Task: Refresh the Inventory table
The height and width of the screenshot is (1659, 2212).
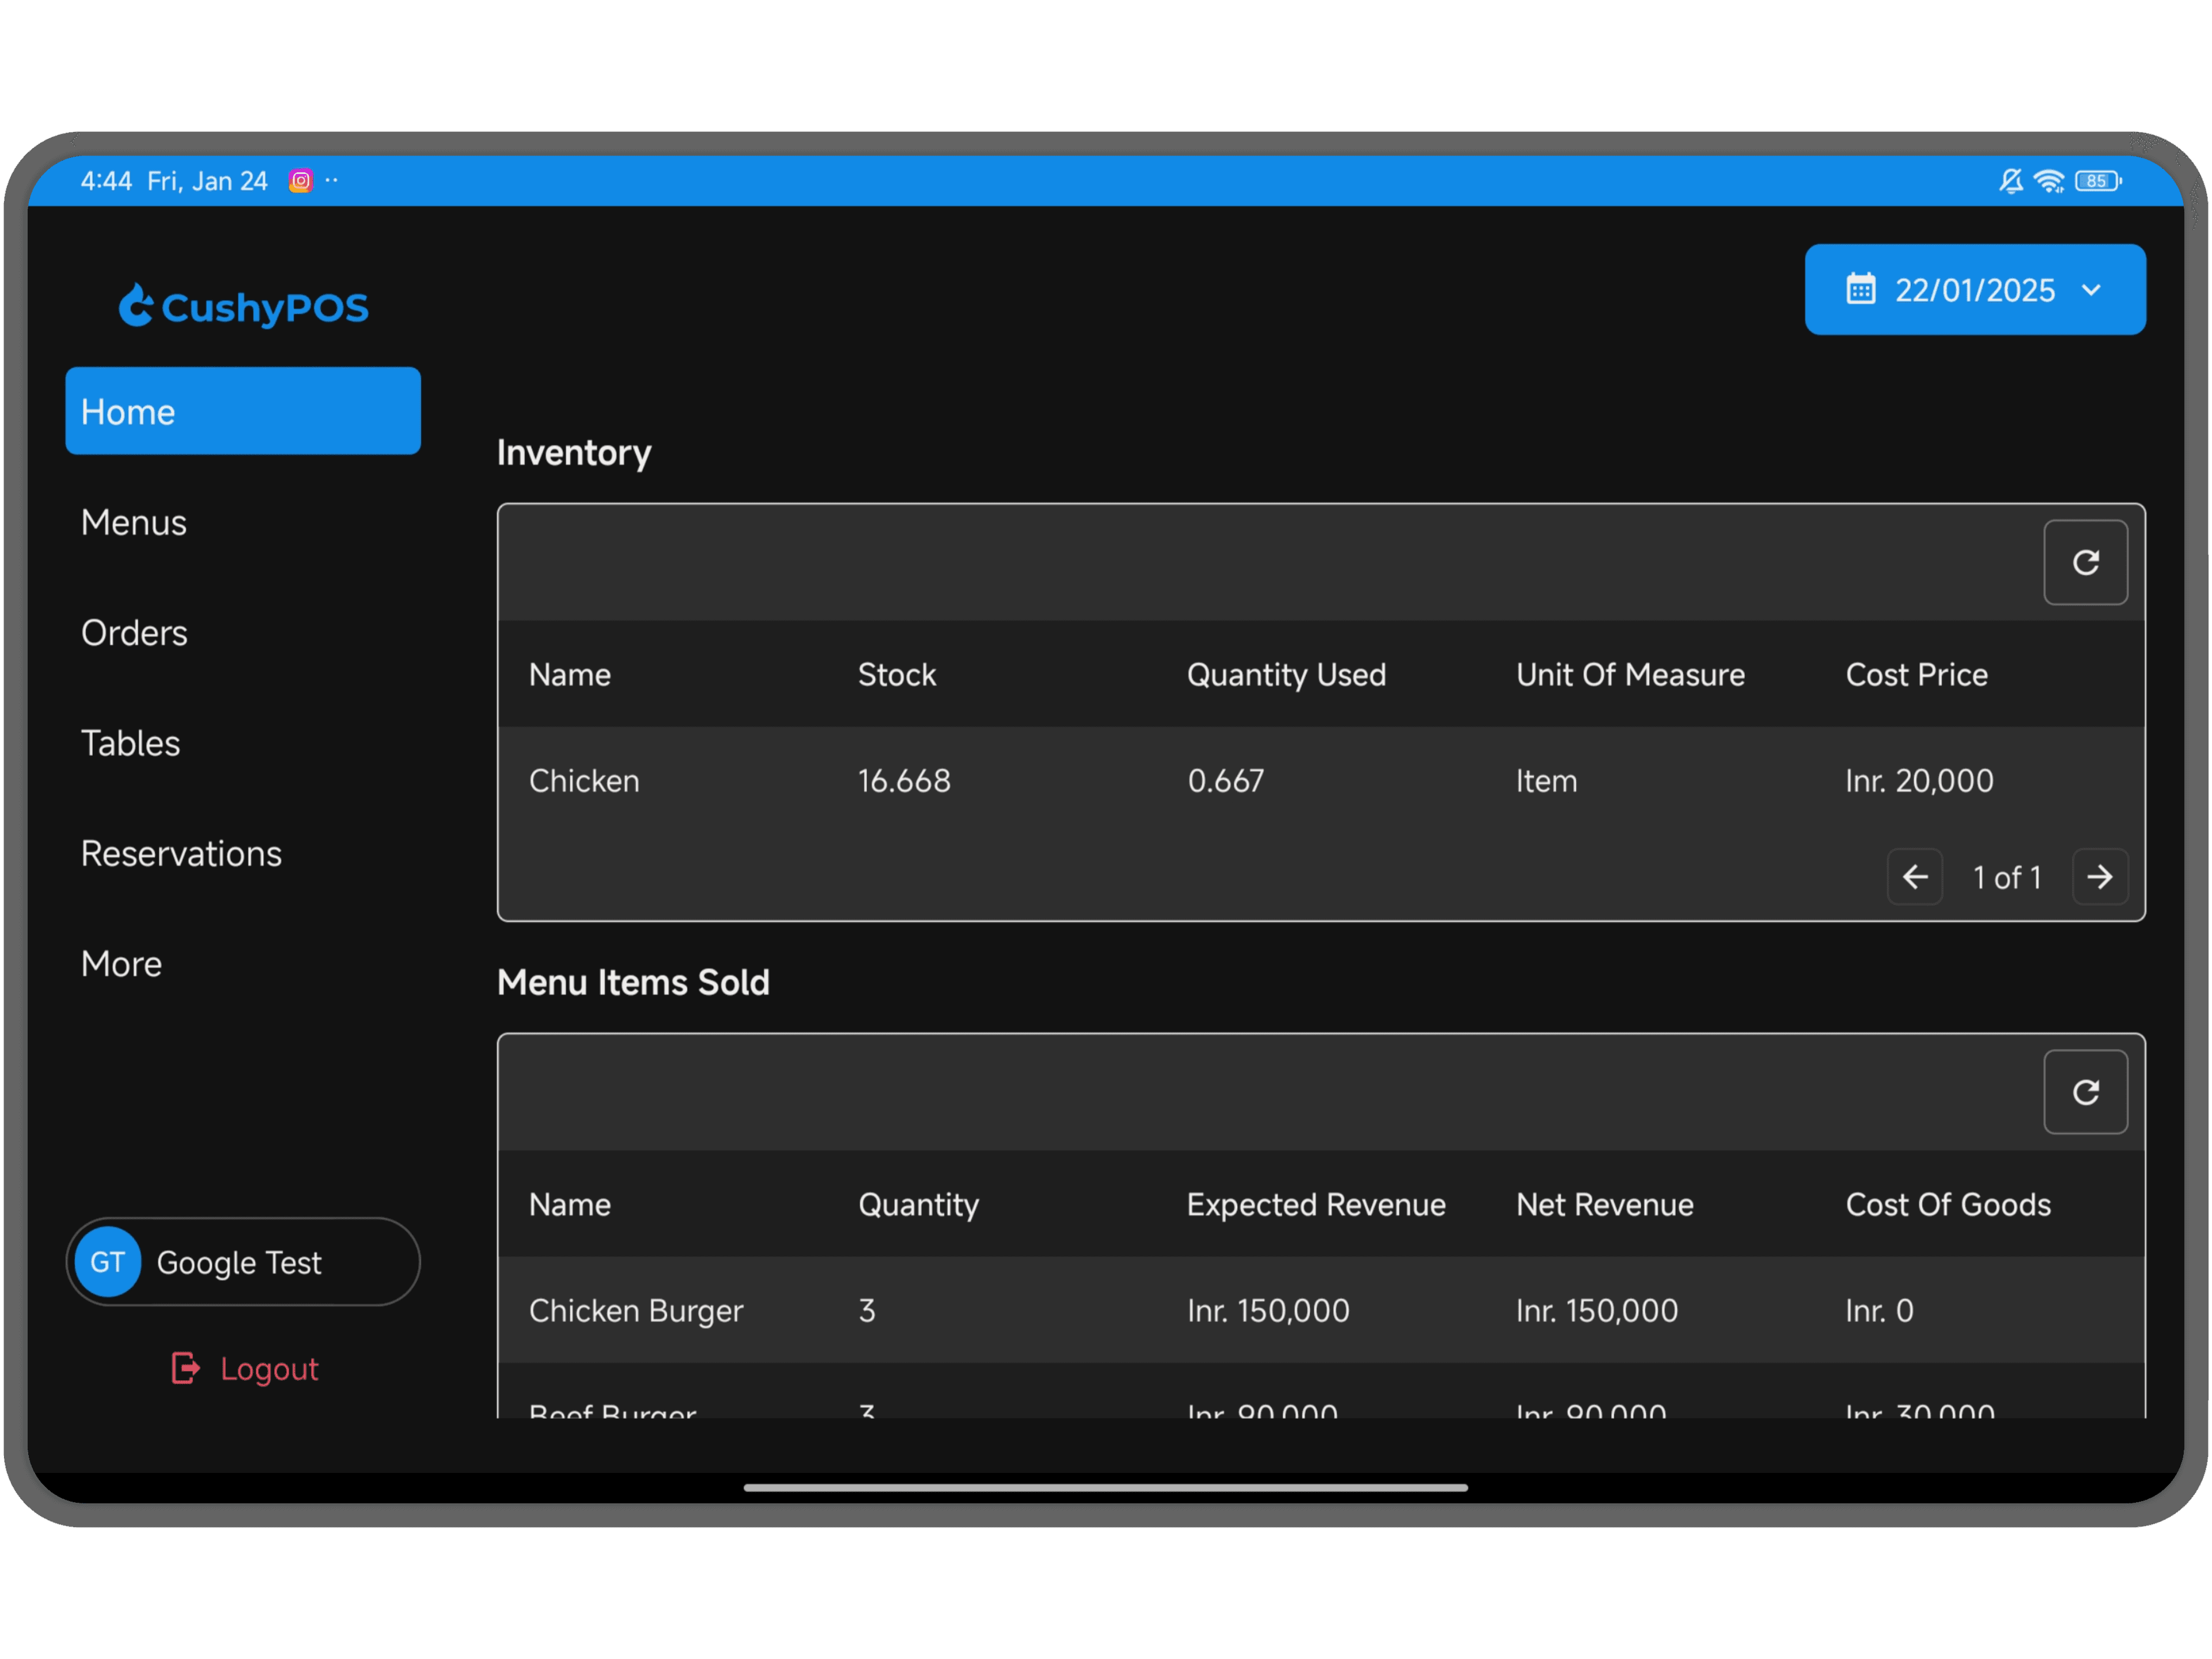Action: pos(2085,562)
